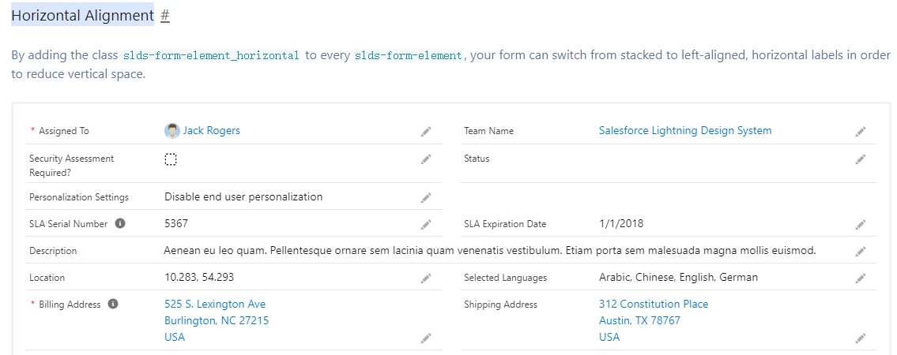
Task: Click edit pencil for Team Name field
Action: [x=861, y=132]
